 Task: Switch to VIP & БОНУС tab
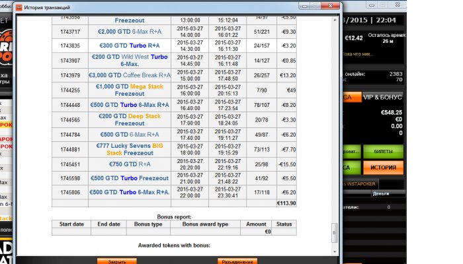(x=382, y=97)
